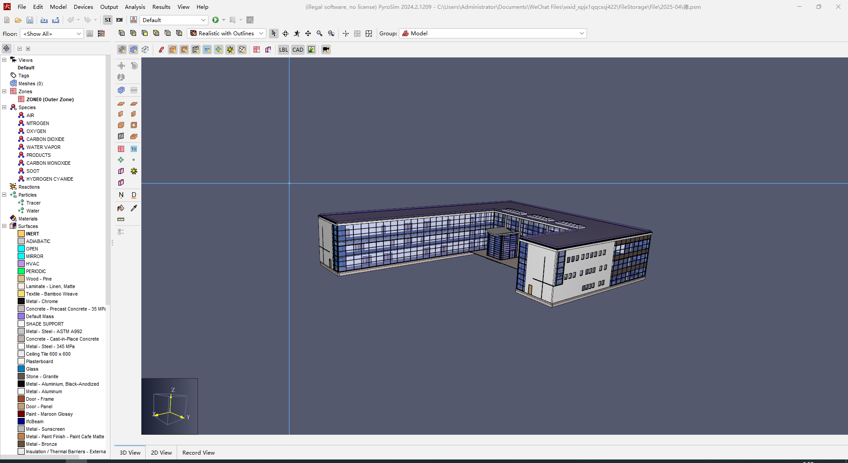Viewport: 848px width, 463px height.
Task: Toggle CAD display button
Action: (x=298, y=49)
